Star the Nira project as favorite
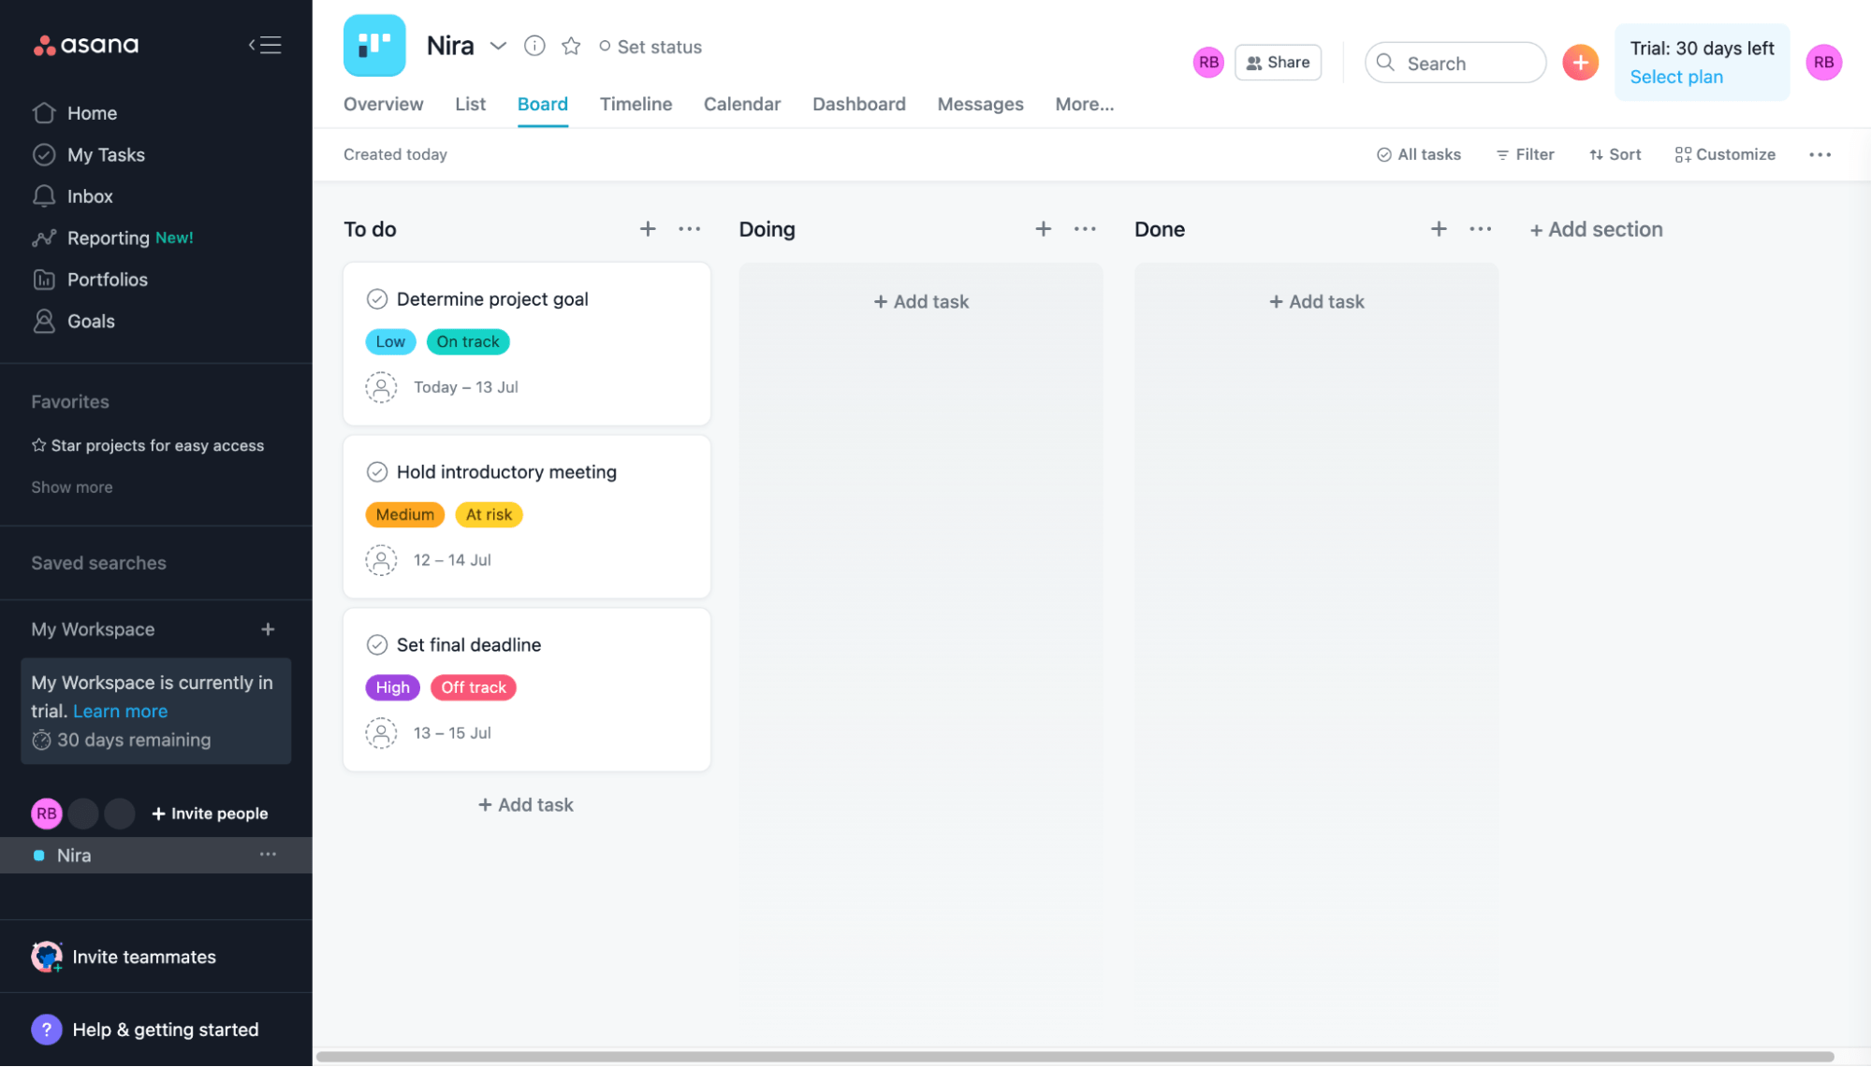The width and height of the screenshot is (1871, 1067). [571, 46]
